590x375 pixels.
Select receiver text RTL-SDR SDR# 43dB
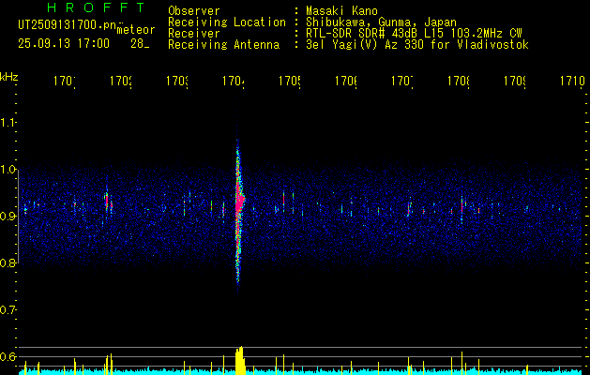[x=363, y=34]
